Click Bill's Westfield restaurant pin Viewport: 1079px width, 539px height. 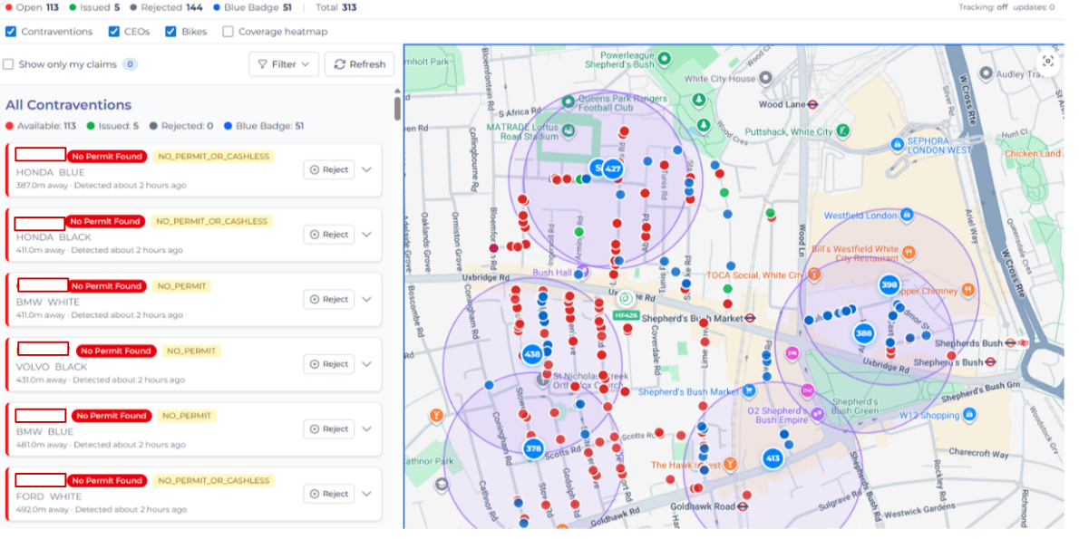pos(910,253)
